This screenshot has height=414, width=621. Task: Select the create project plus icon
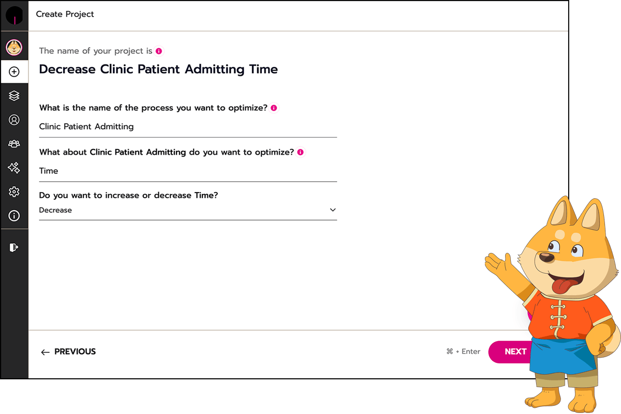pos(14,72)
